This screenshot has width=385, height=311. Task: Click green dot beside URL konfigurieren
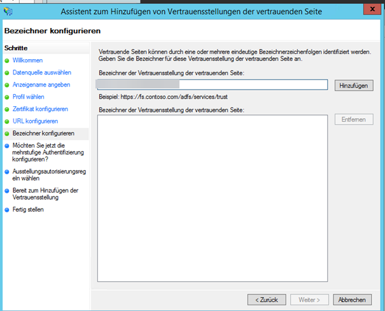point(7,121)
